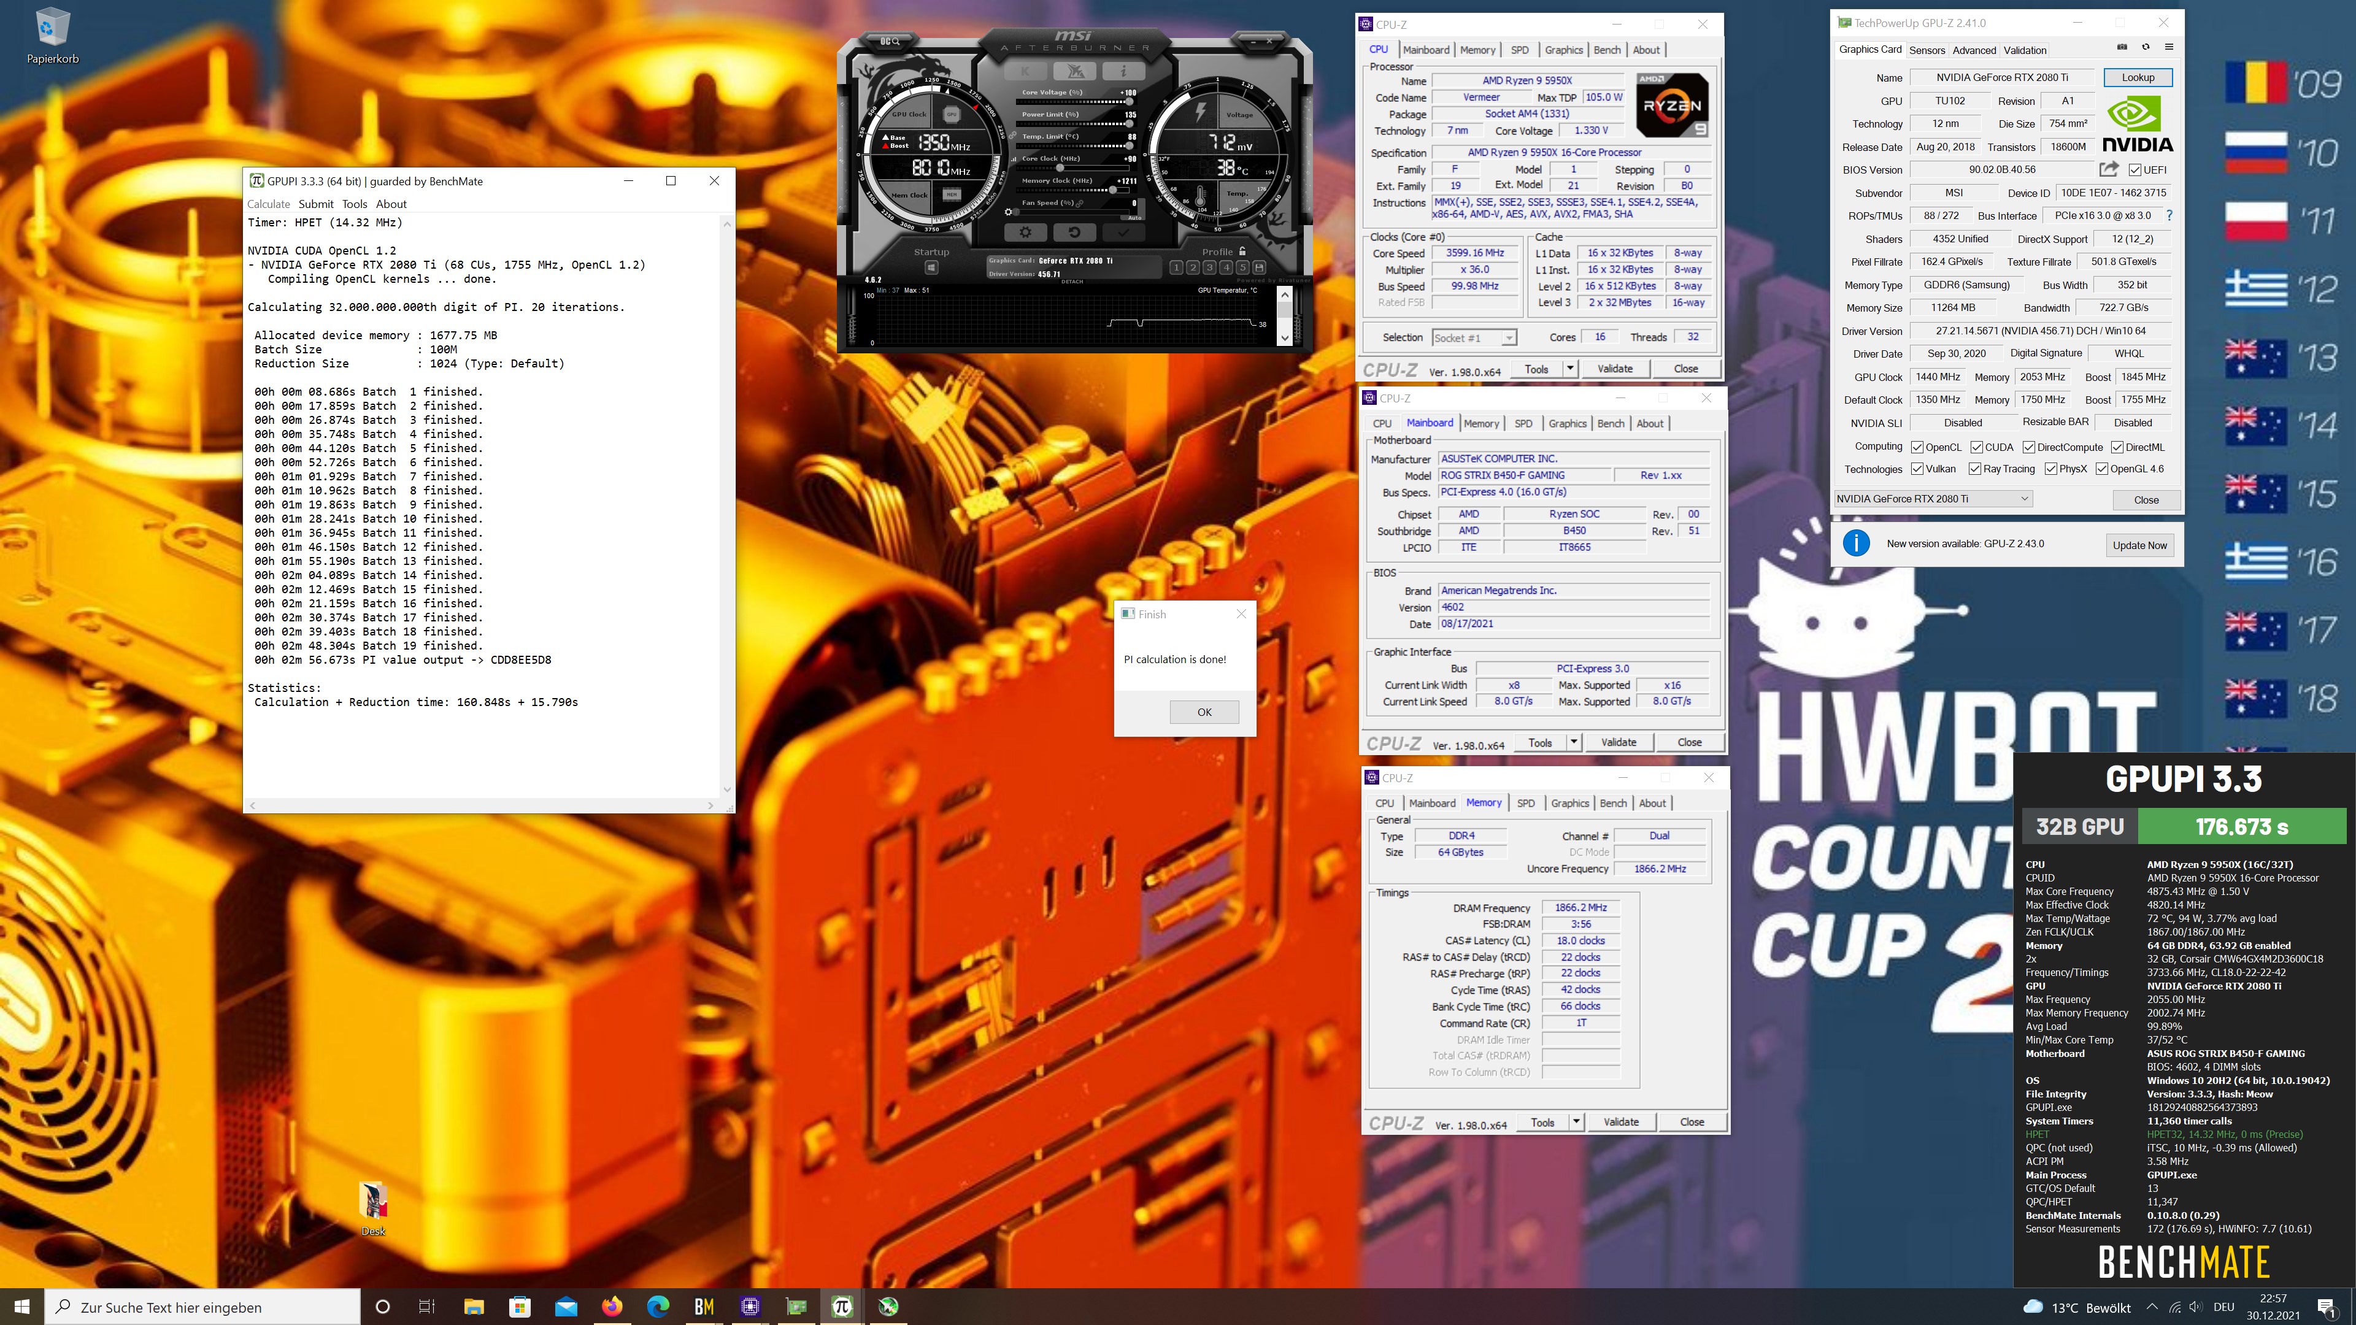The width and height of the screenshot is (2356, 1325).
Task: Toggle the Vulkan checkbox in GPU-Z
Action: [1917, 469]
